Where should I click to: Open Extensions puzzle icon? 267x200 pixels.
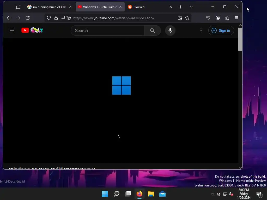tap(227, 18)
